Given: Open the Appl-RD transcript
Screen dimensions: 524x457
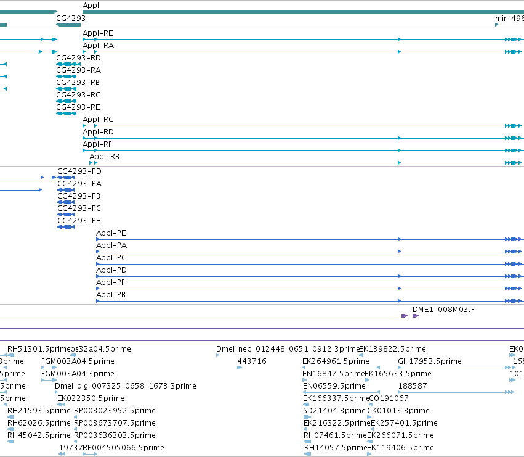Looking at the screenshot, I should pos(99,132).
